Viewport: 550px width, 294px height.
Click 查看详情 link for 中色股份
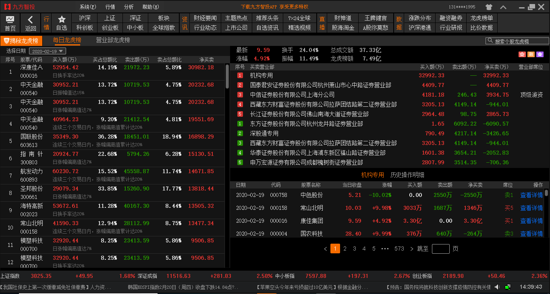[x=531, y=195]
